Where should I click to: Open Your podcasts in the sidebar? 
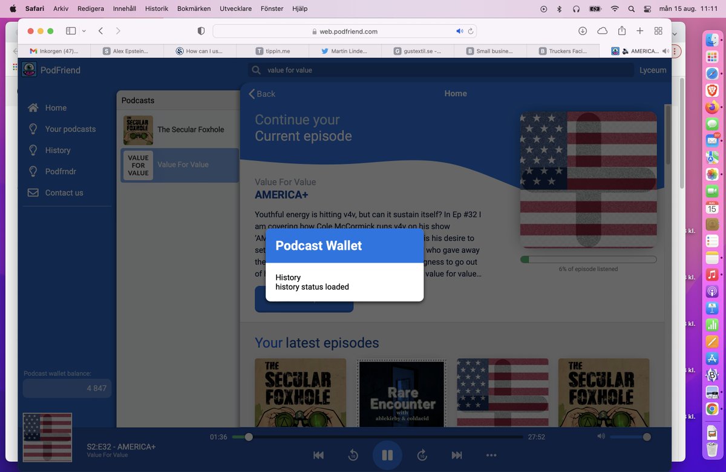pyautogui.click(x=62, y=129)
